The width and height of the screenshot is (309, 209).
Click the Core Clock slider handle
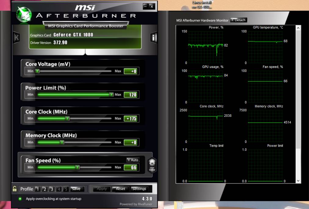coord(67,118)
